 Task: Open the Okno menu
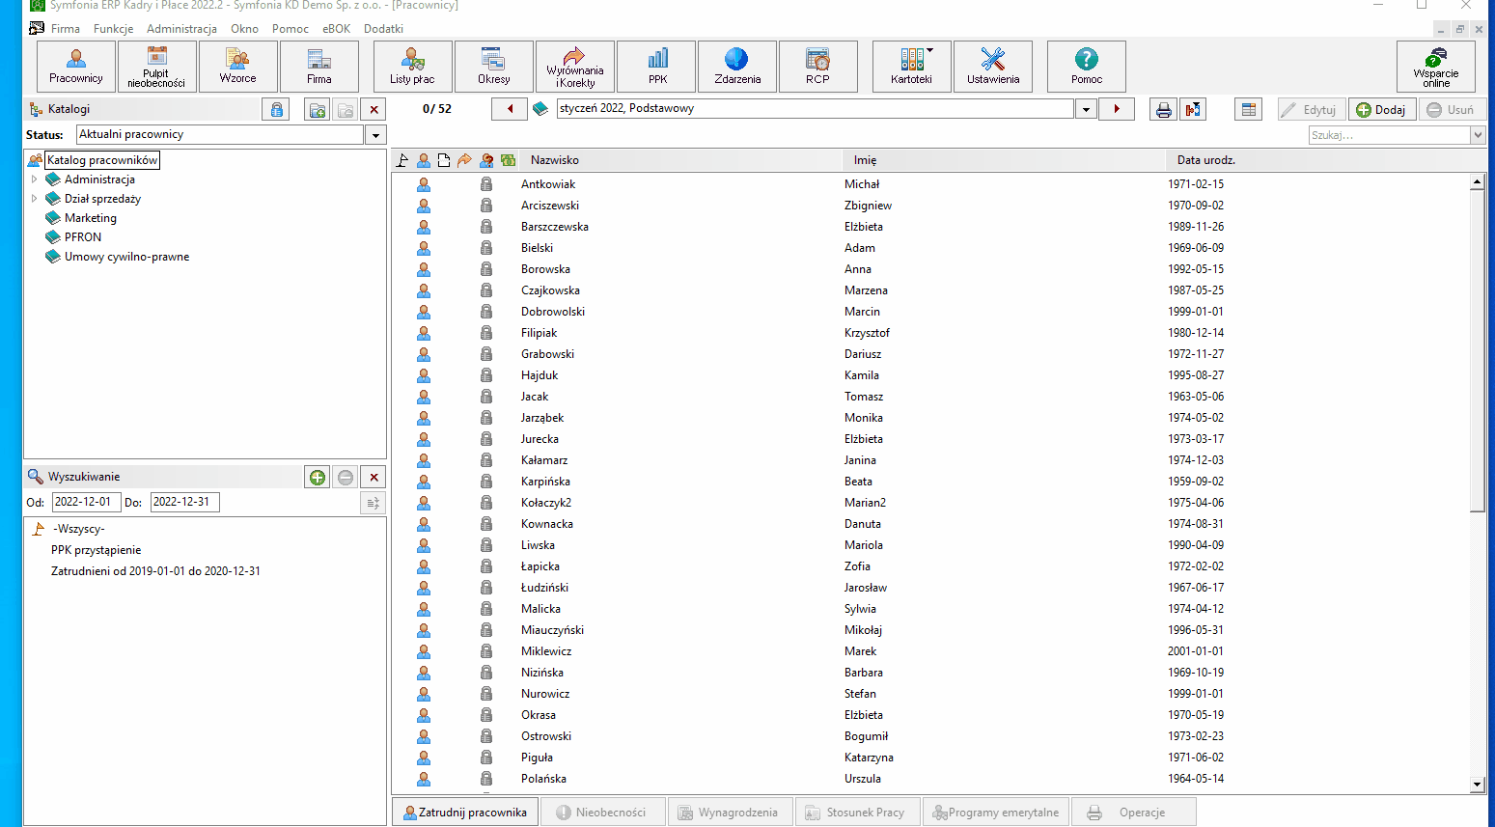pos(244,29)
